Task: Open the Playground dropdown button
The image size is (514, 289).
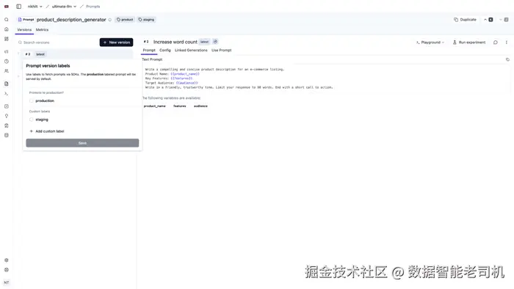Action: coord(430,43)
